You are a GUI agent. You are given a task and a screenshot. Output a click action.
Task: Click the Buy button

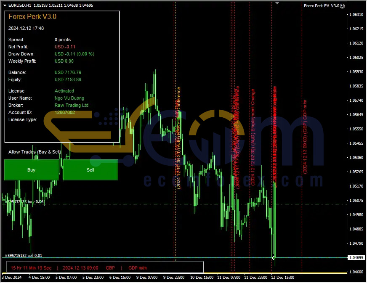tap(31, 170)
